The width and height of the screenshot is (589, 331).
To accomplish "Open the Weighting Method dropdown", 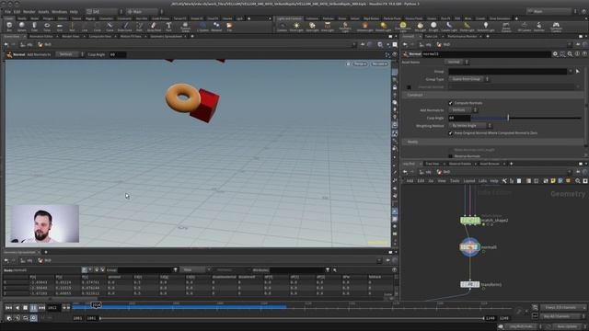I will [470, 125].
